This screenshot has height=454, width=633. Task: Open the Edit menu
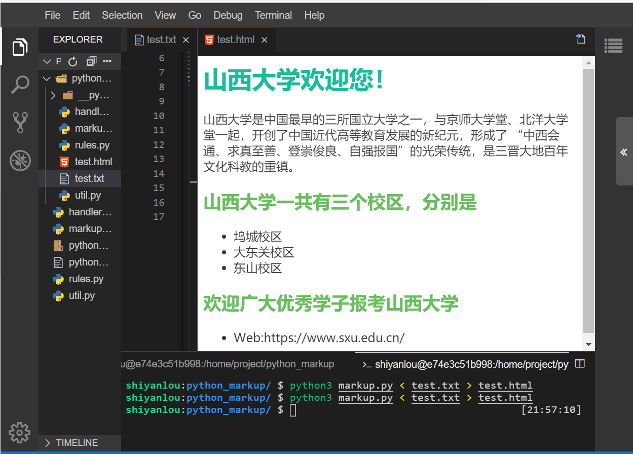point(81,15)
